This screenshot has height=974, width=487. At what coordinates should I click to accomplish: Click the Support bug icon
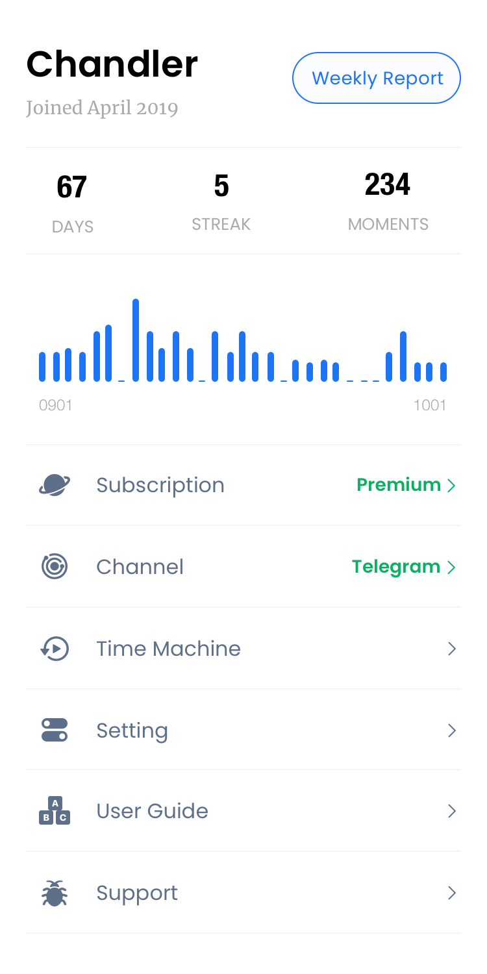55,893
